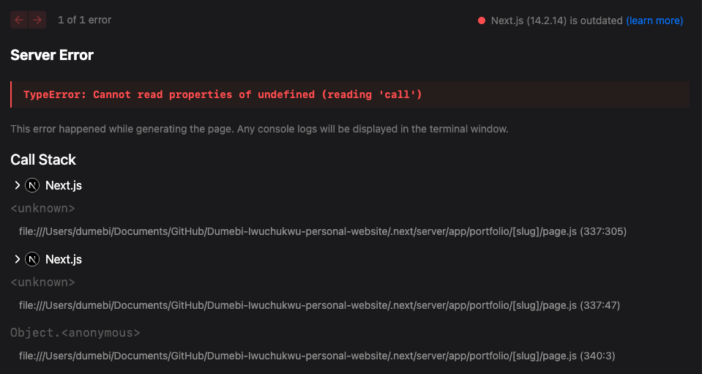Click the first <unknown> frame label

42,209
